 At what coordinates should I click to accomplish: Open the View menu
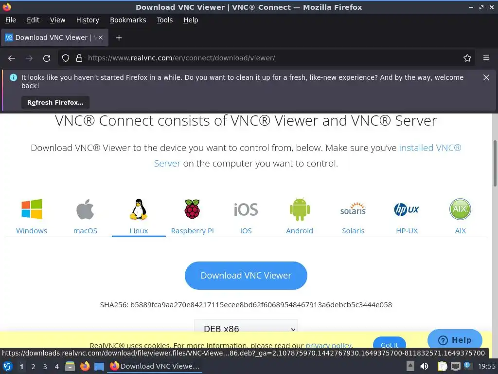[x=57, y=20]
